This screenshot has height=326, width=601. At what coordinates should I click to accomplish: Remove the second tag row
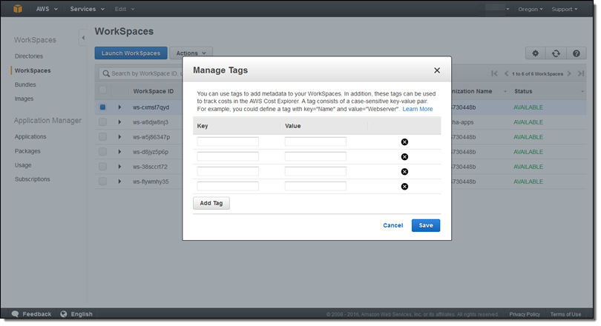pos(404,157)
